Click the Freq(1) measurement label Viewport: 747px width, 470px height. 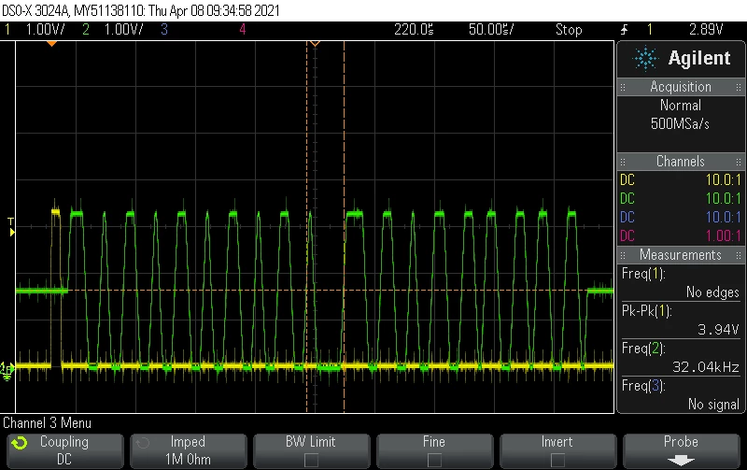[643, 274]
